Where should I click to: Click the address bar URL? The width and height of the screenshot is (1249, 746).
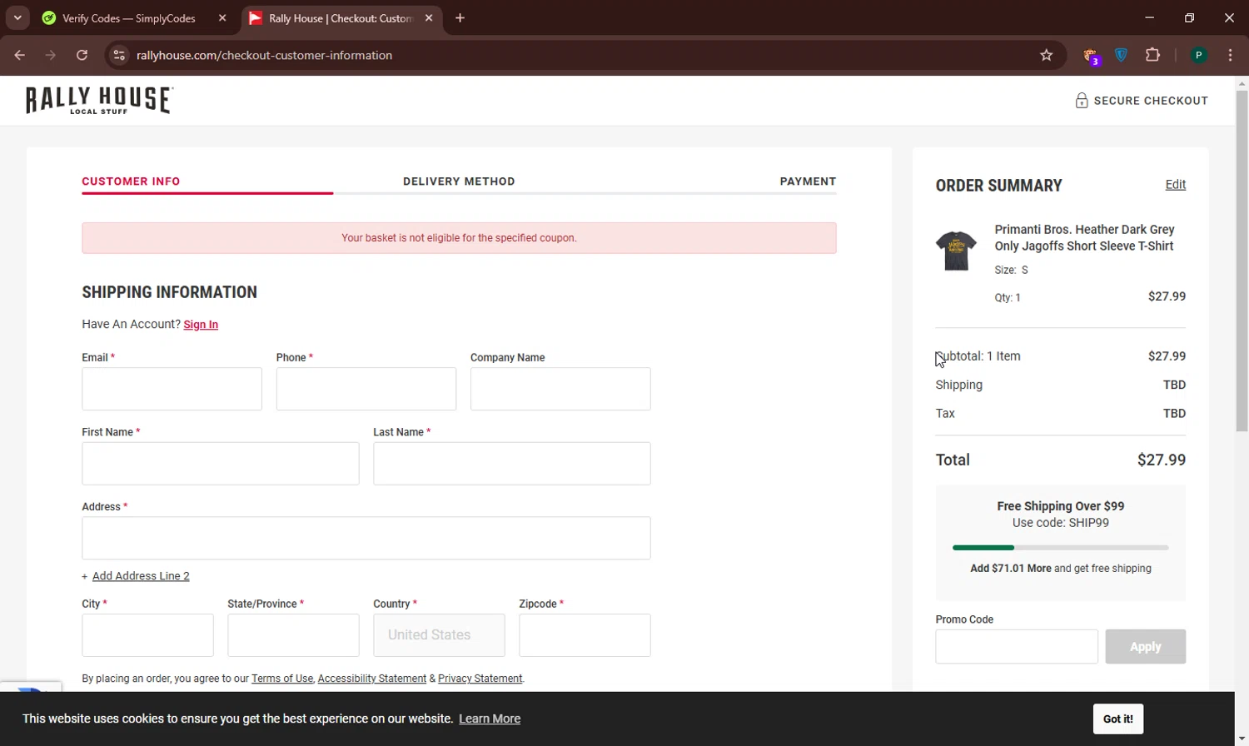pos(265,55)
